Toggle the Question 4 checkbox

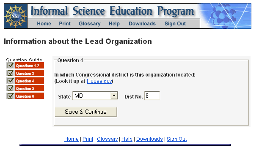click(11, 81)
